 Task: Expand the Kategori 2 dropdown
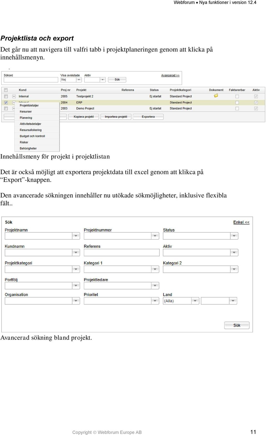[x=234, y=269]
